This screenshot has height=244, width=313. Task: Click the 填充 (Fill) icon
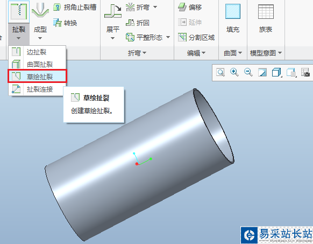(x=233, y=12)
